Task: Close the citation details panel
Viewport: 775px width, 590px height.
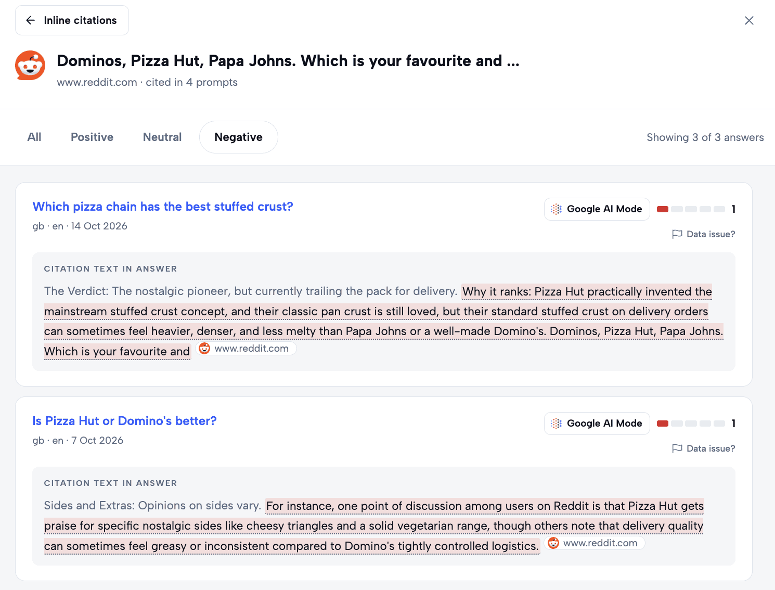Action: [749, 20]
